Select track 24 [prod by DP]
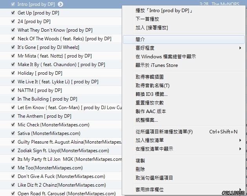247x196 pixels. coord(34,22)
